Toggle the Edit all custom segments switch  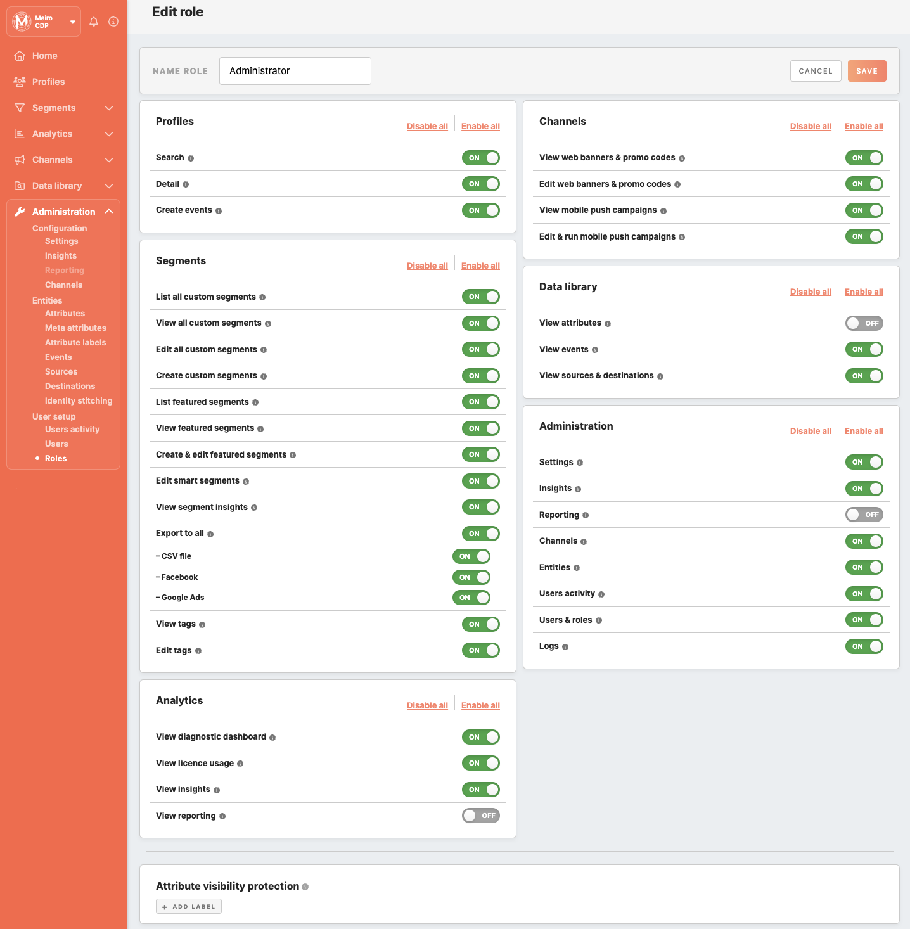pos(481,349)
